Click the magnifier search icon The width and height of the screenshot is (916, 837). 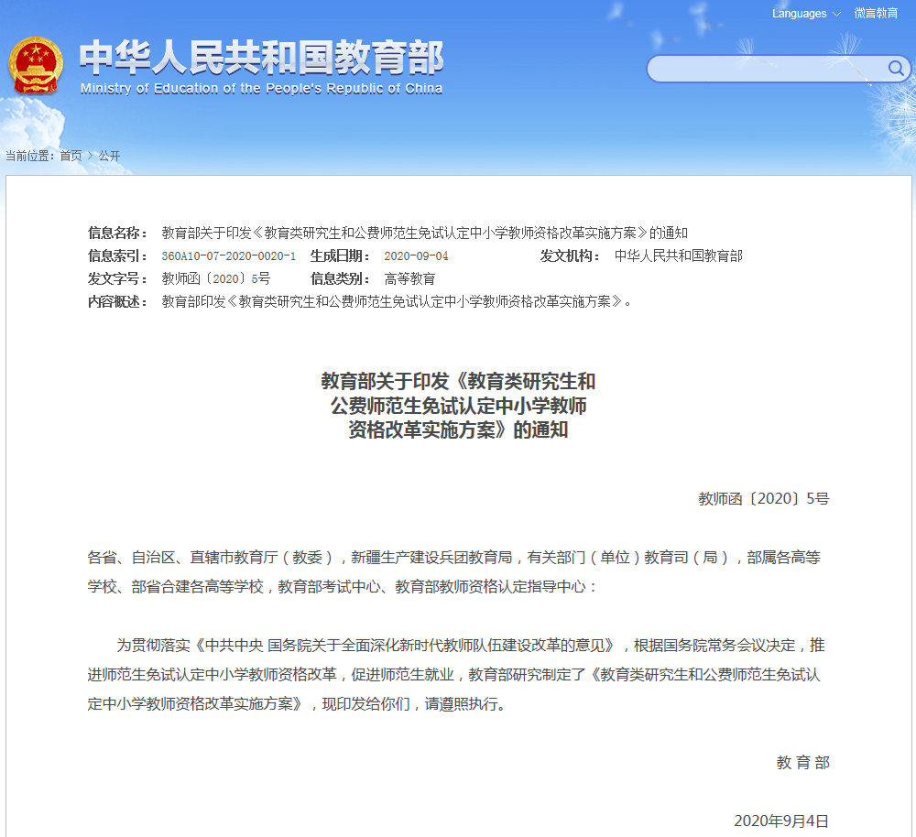[896, 69]
